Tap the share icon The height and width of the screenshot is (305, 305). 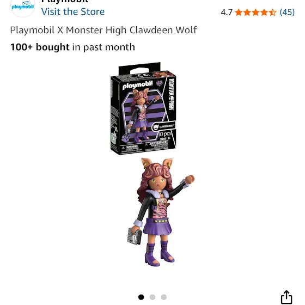[x=286, y=297]
